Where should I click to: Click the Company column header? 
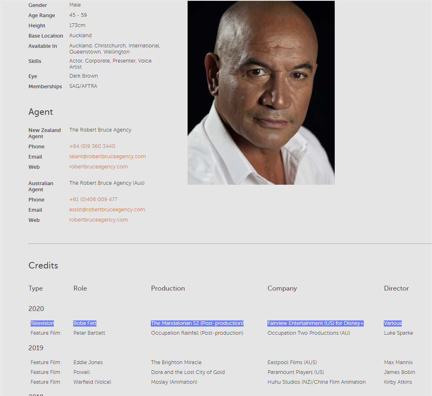pyautogui.click(x=282, y=288)
